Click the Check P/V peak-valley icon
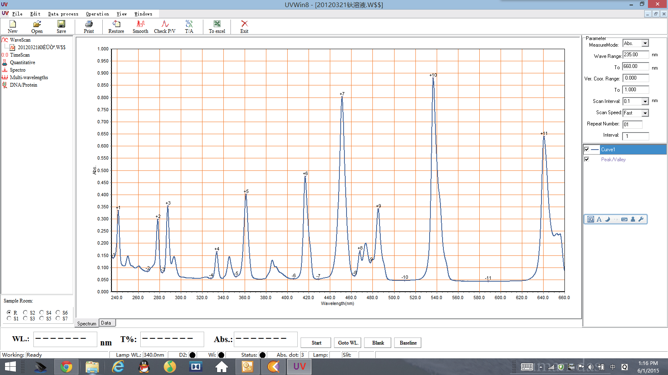The width and height of the screenshot is (668, 375). [x=164, y=27]
